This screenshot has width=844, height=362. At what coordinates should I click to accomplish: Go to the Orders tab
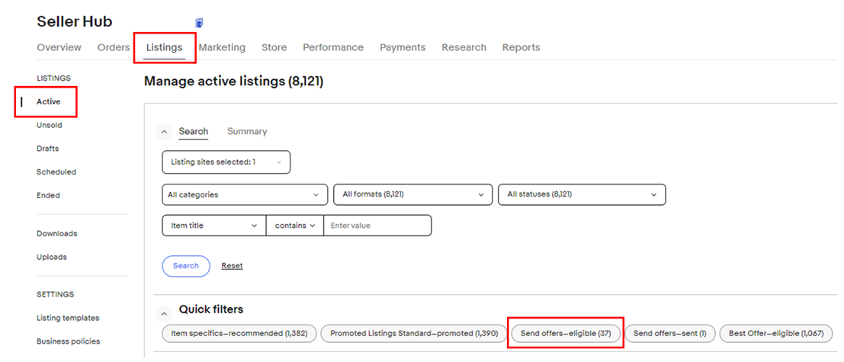pyautogui.click(x=114, y=47)
